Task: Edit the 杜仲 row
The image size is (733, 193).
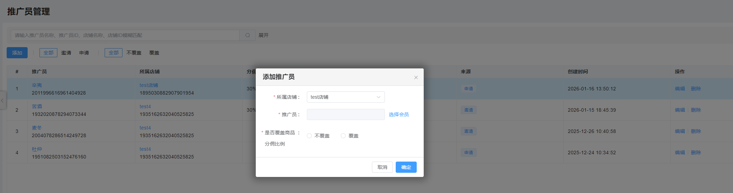Action: coord(680,153)
